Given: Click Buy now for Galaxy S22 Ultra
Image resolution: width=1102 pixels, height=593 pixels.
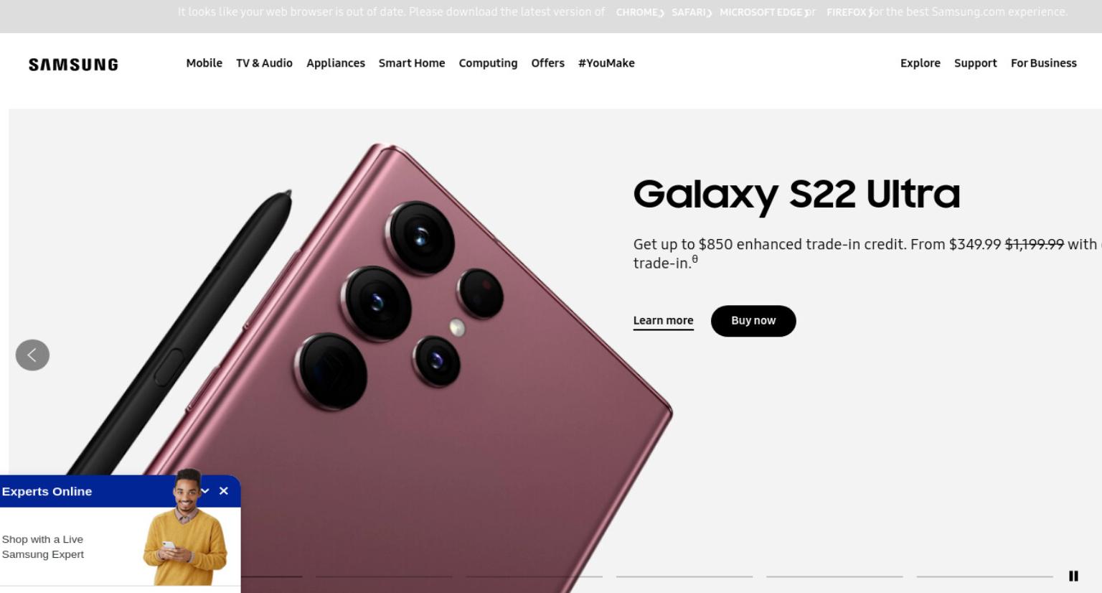Looking at the screenshot, I should 753,321.
